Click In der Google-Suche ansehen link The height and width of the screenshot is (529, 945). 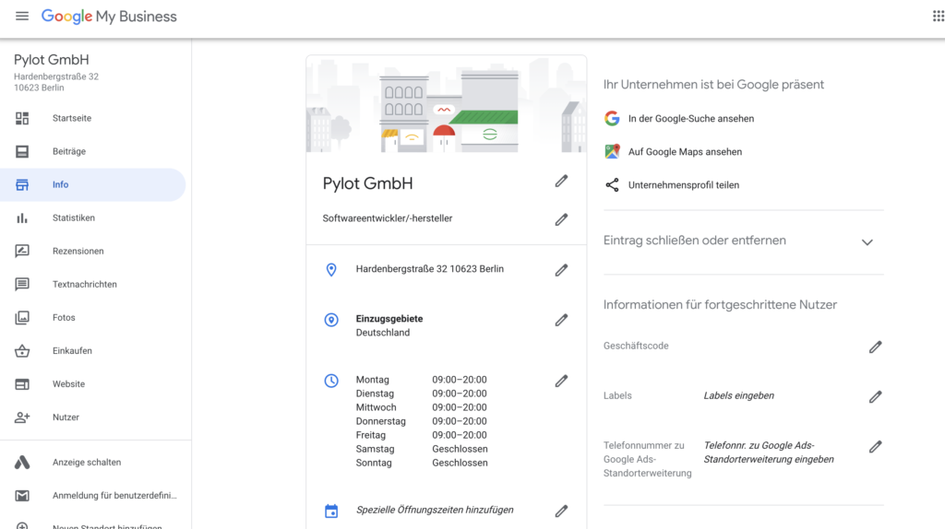[690, 119]
